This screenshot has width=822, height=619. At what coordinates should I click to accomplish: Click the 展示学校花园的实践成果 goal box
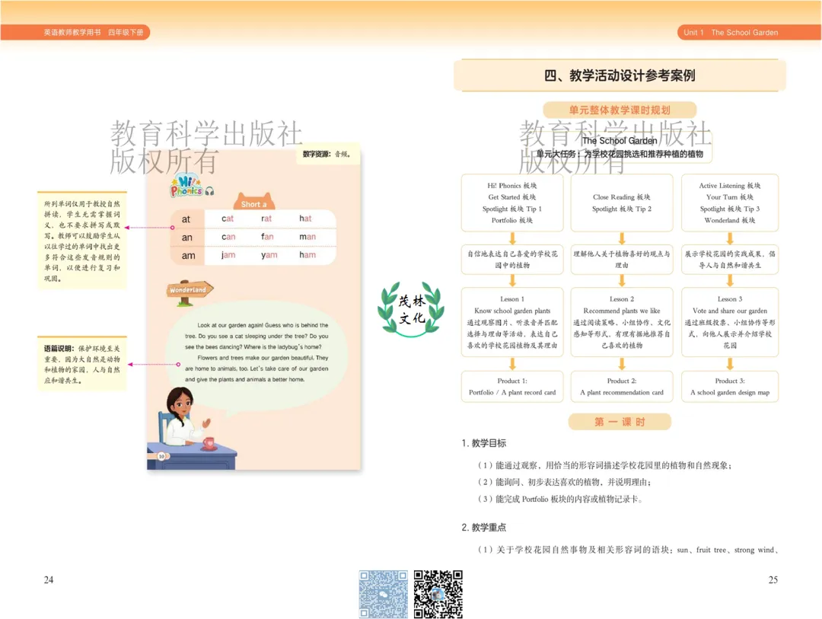(x=730, y=259)
